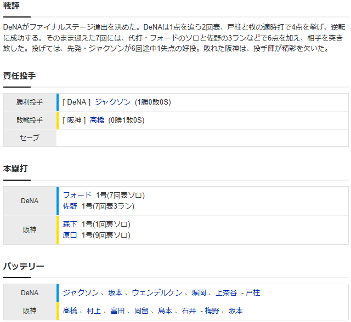Open ジャクソン link in DeNA バッテリー row
Image resolution: width=351 pixels, height=322 pixels.
pos(81,292)
